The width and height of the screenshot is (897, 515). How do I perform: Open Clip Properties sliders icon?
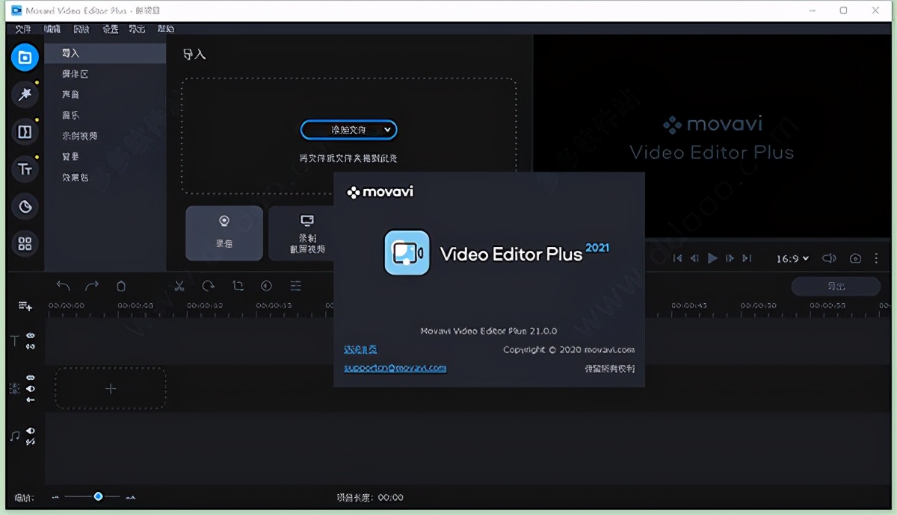point(296,286)
